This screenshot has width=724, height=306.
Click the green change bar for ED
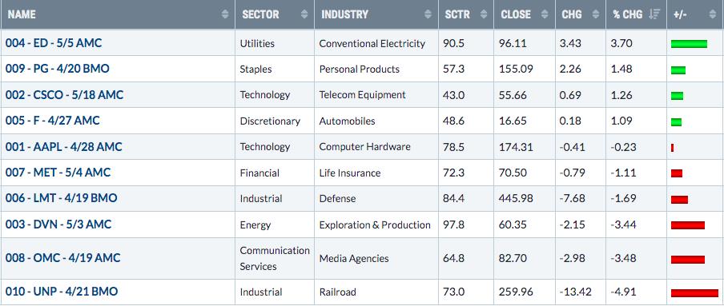(689, 44)
